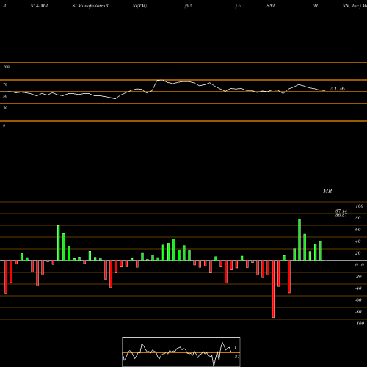367x367 pixels.
Task: Click the 'SI & MR' header label
Action: 39,6
